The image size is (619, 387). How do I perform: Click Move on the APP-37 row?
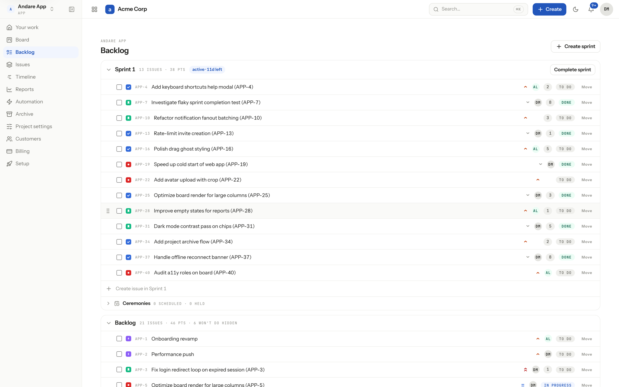pos(587,257)
